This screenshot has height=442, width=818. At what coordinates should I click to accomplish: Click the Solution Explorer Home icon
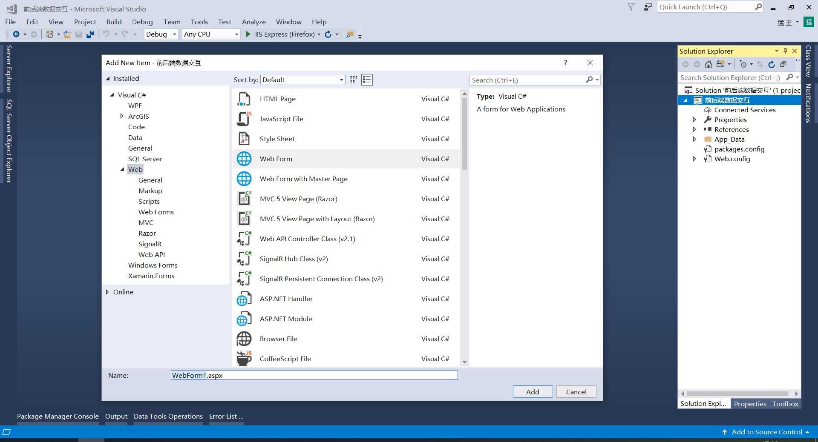point(708,64)
